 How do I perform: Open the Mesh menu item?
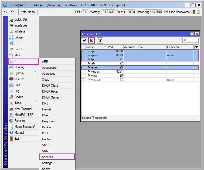pyautogui.click(x=24, y=55)
